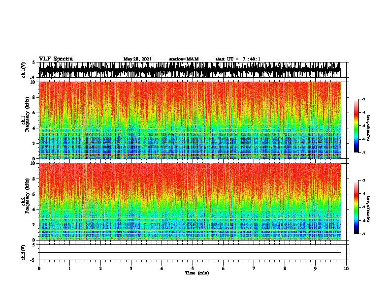Click the date label "May 28, 2021"
Image resolution: width=390 pixels, height=301 pixels.
[x=137, y=59]
